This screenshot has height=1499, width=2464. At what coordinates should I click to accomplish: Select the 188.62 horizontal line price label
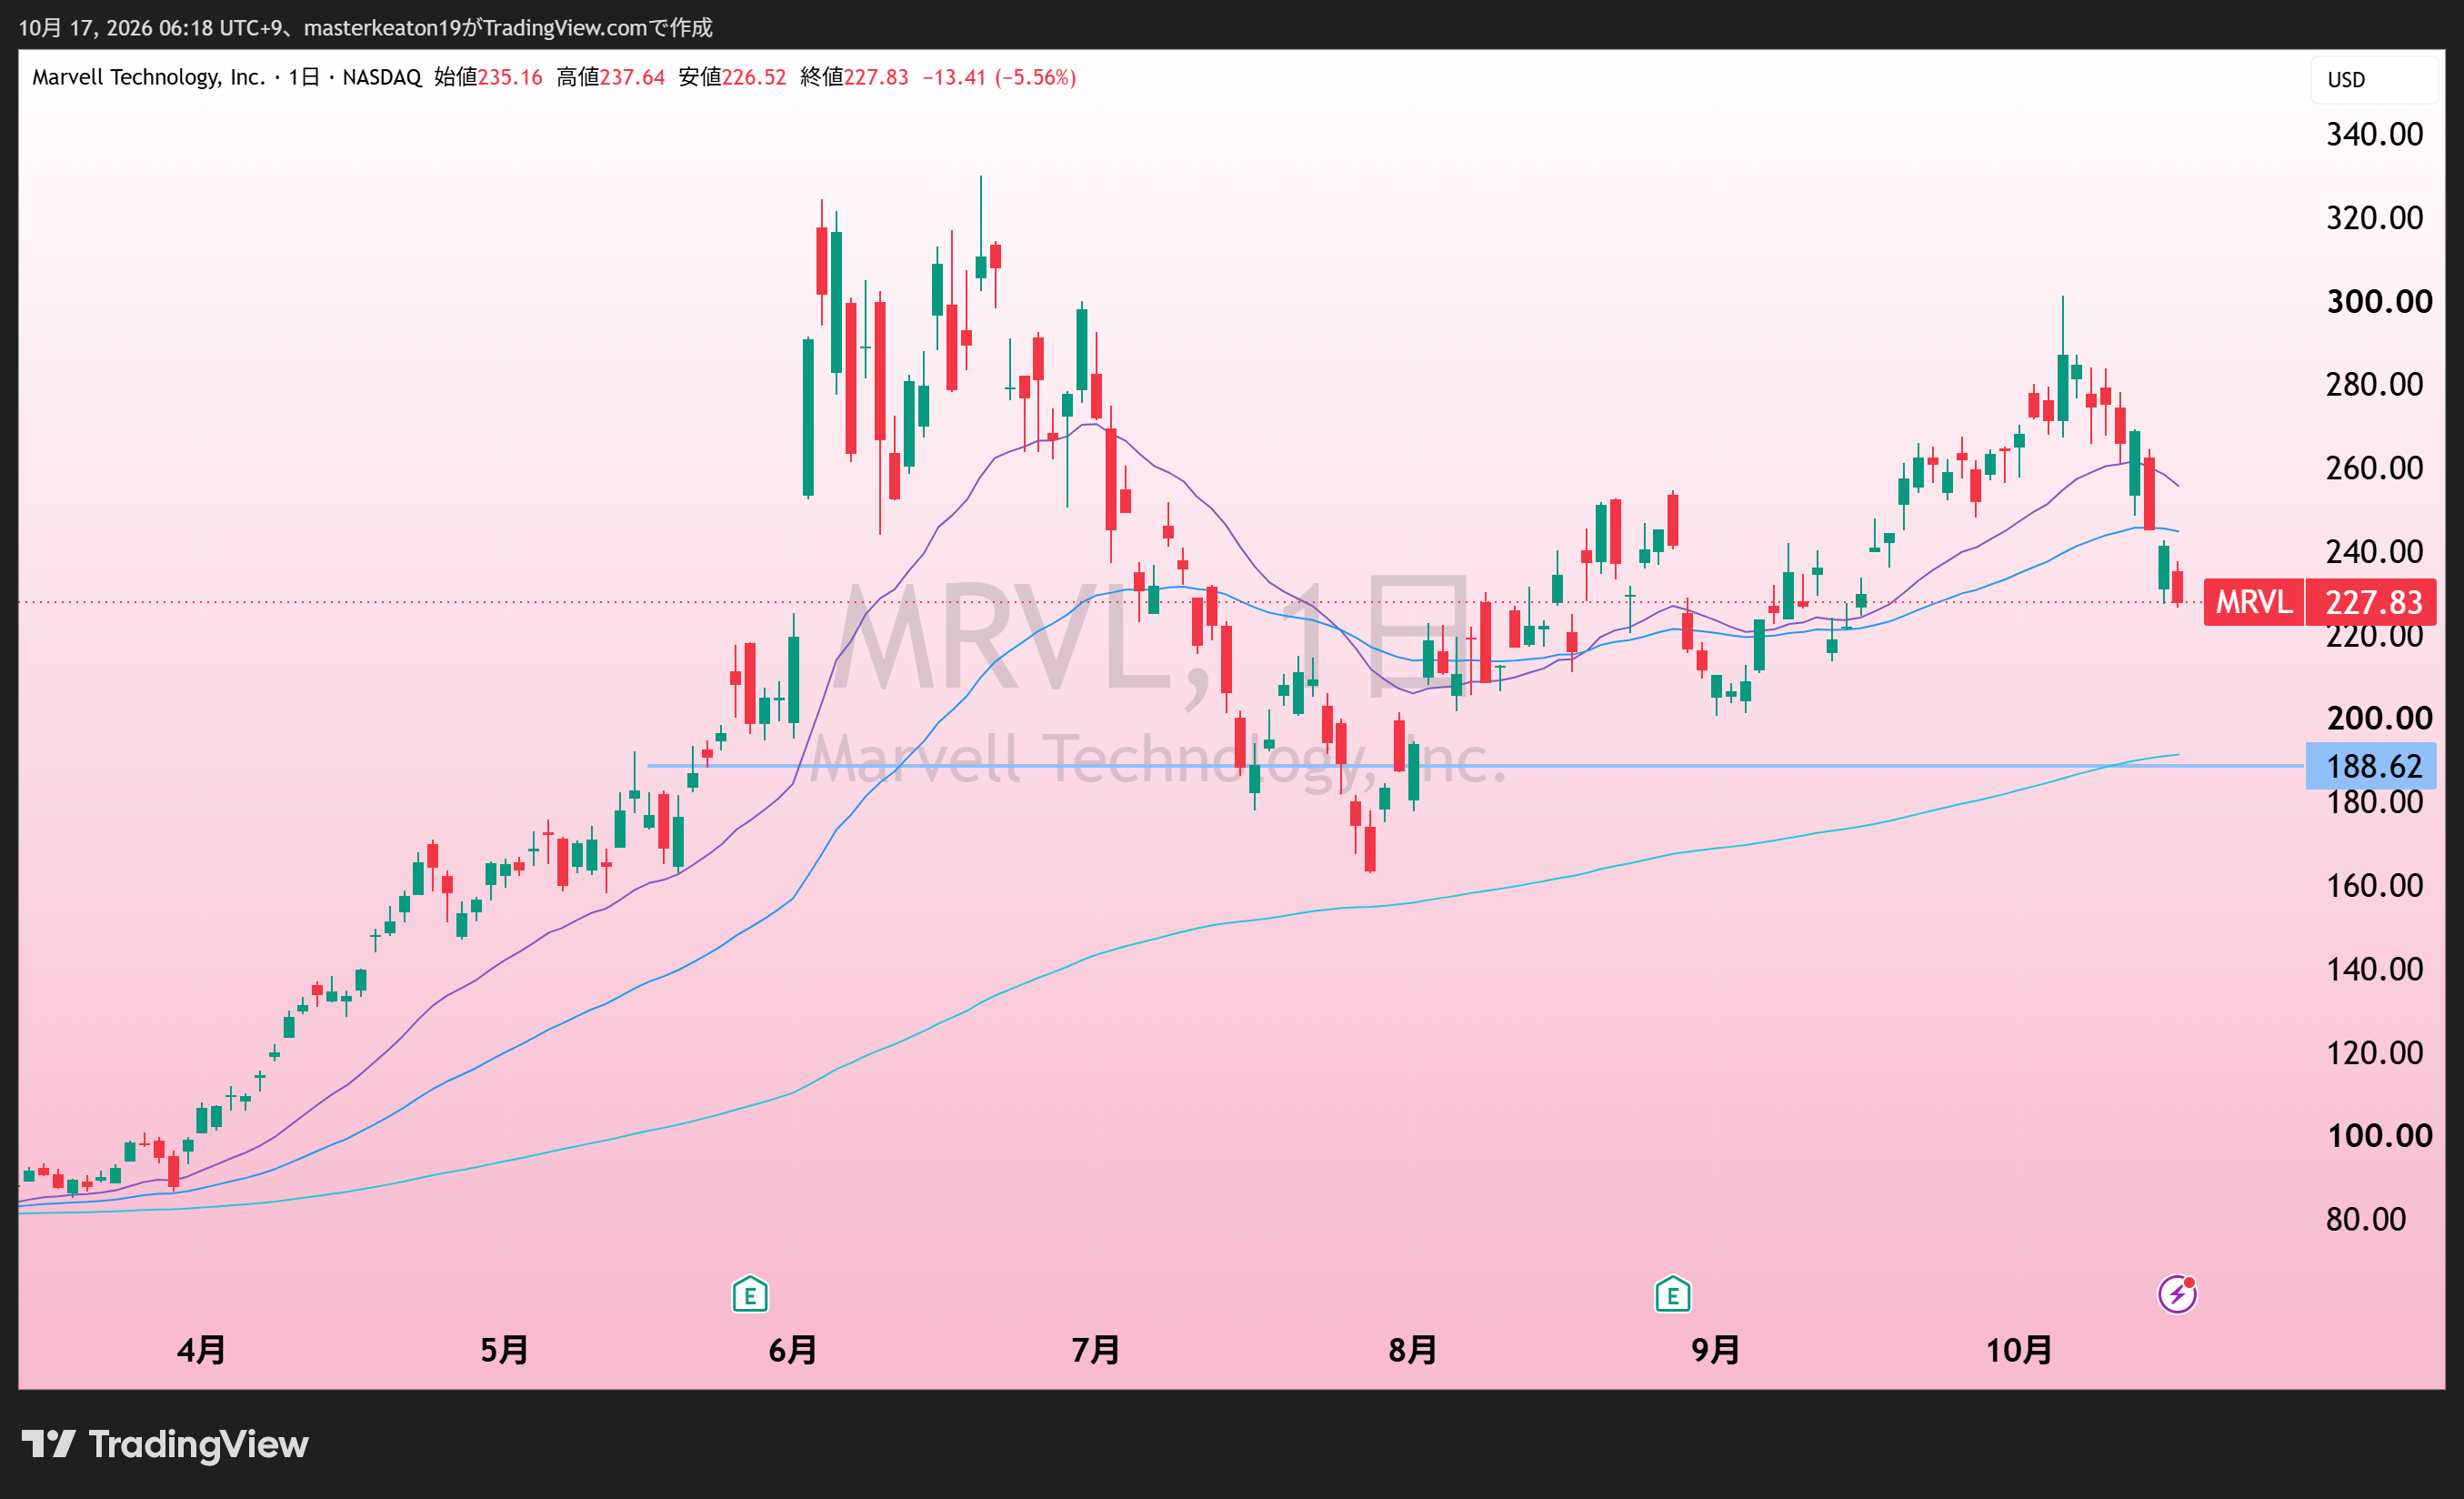click(2372, 766)
